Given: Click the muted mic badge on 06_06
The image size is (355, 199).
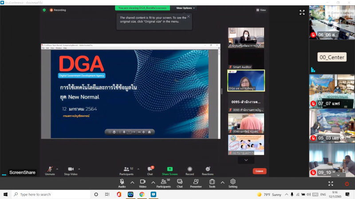Looking at the screenshot, I should click(313, 35).
